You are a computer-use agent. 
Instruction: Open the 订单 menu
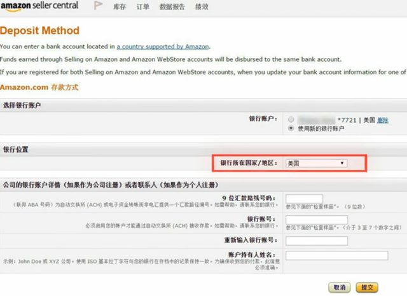coord(142,7)
